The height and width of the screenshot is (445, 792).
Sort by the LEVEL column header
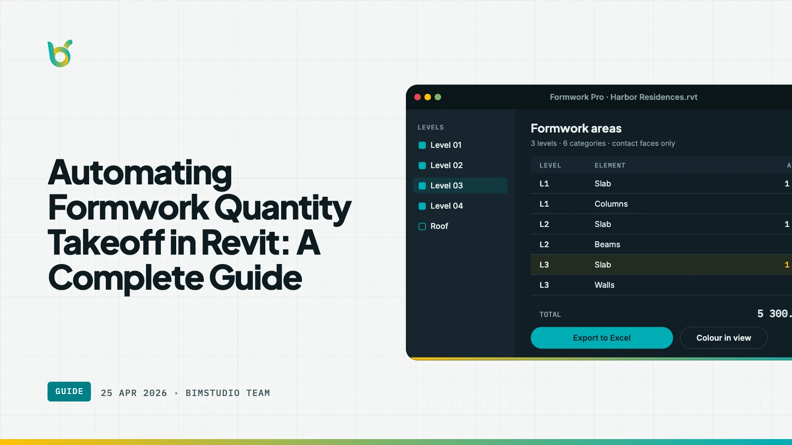point(550,166)
